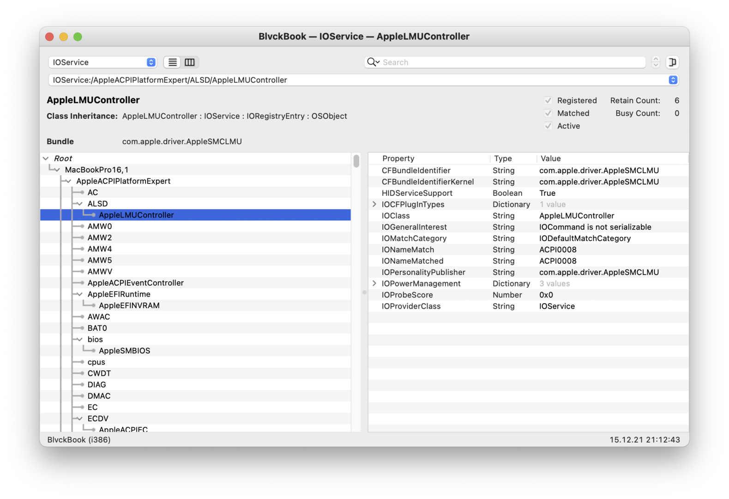Image resolution: width=729 pixels, height=499 pixels.
Task: Click the tree panel vertical scrollbar
Action: pyautogui.click(x=356, y=161)
